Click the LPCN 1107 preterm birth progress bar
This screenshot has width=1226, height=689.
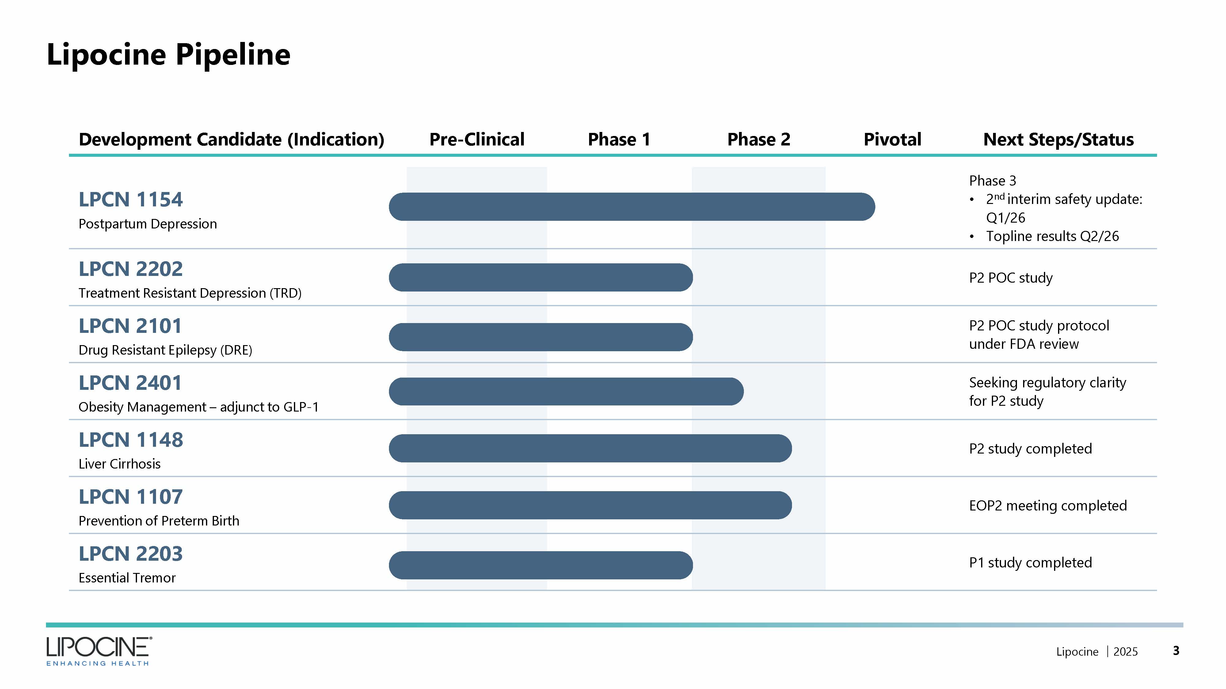[x=590, y=506]
